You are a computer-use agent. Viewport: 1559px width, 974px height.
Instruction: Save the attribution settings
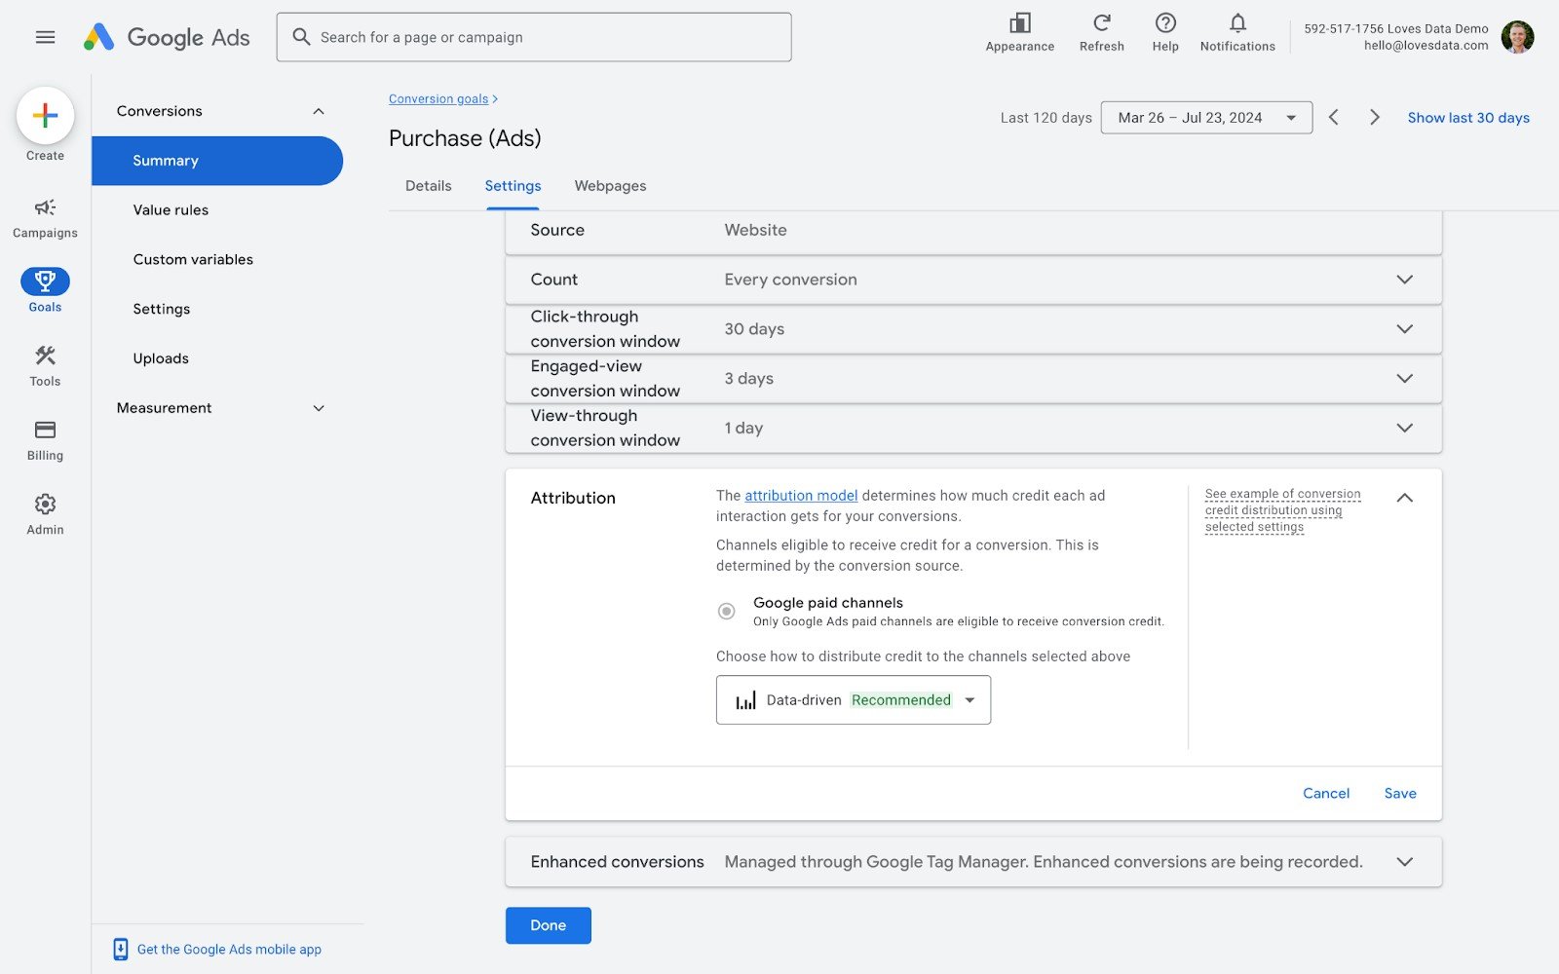[1400, 794]
